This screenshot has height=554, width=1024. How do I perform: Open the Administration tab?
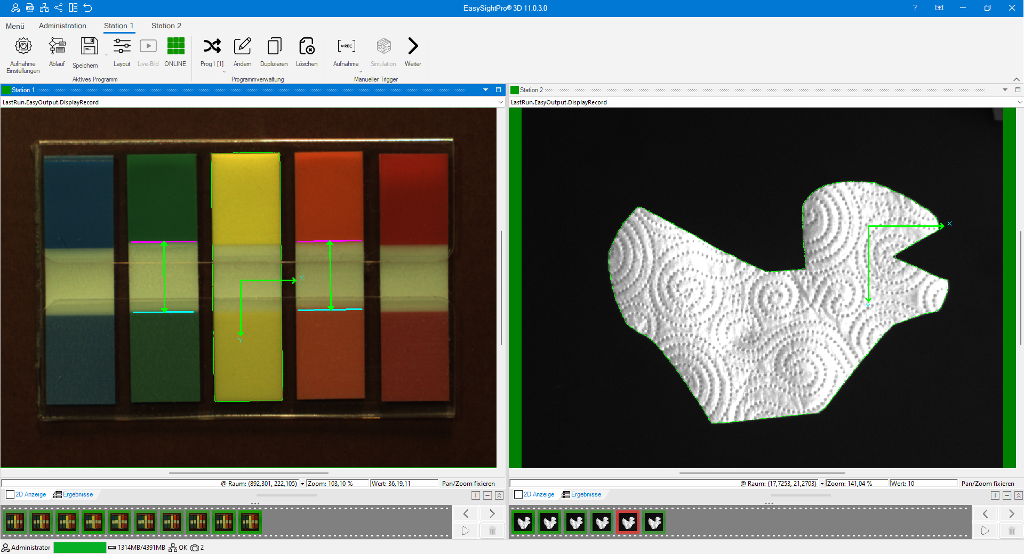tap(62, 26)
